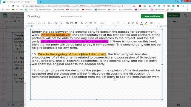Open the text highlight color marker
This screenshot has width=191, height=107.
tap(146, 23)
